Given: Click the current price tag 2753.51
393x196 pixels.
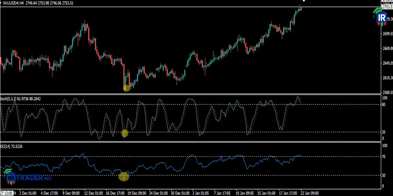Looking at the screenshot, I should click(x=387, y=7).
